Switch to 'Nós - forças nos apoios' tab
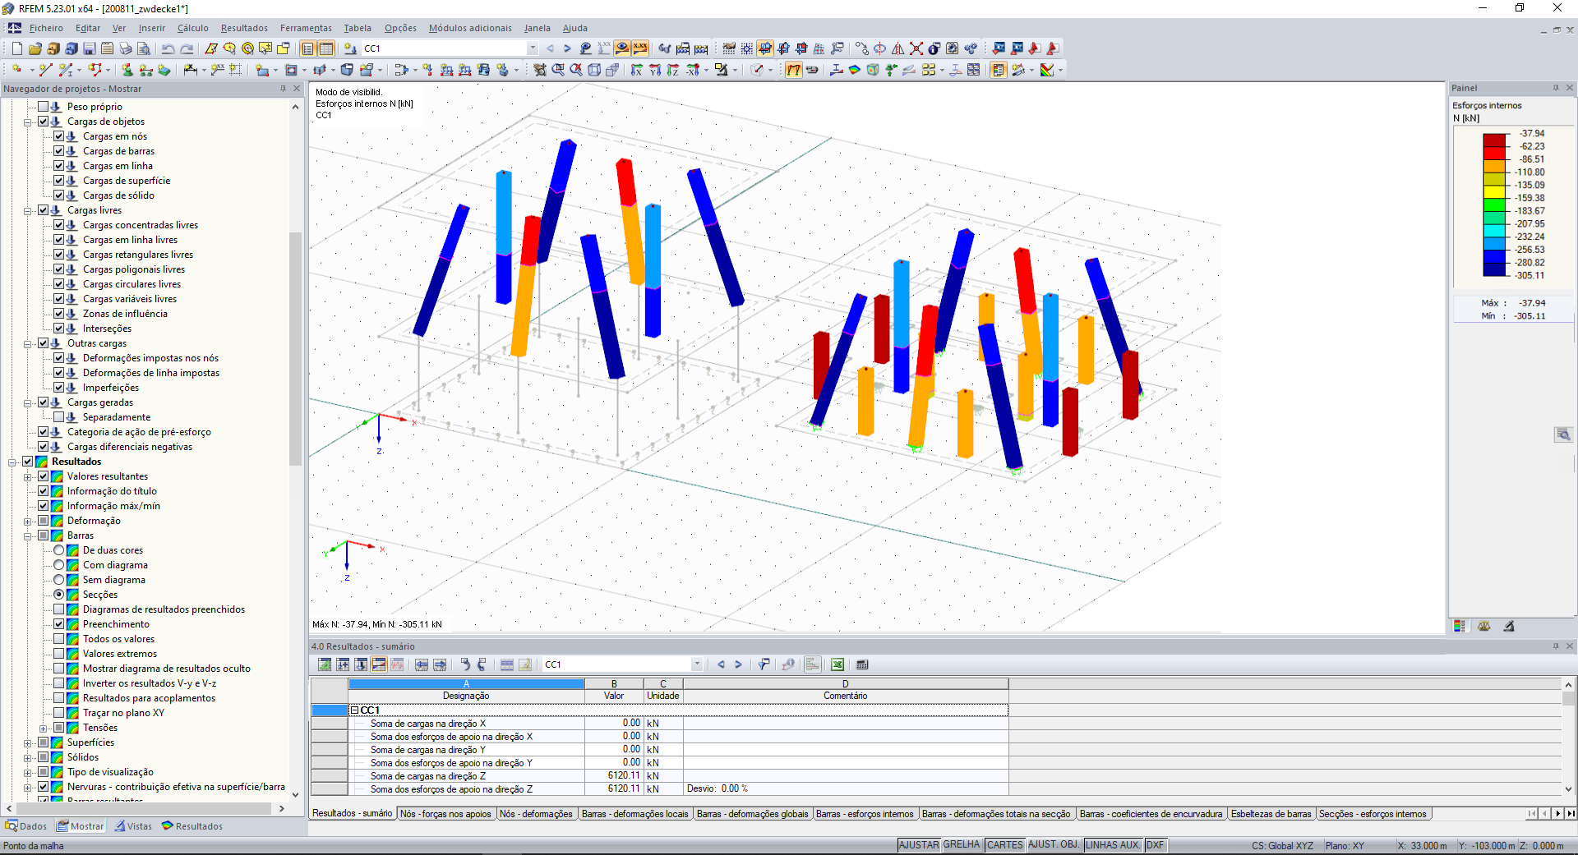Viewport: 1578px width, 855px height. point(446,814)
